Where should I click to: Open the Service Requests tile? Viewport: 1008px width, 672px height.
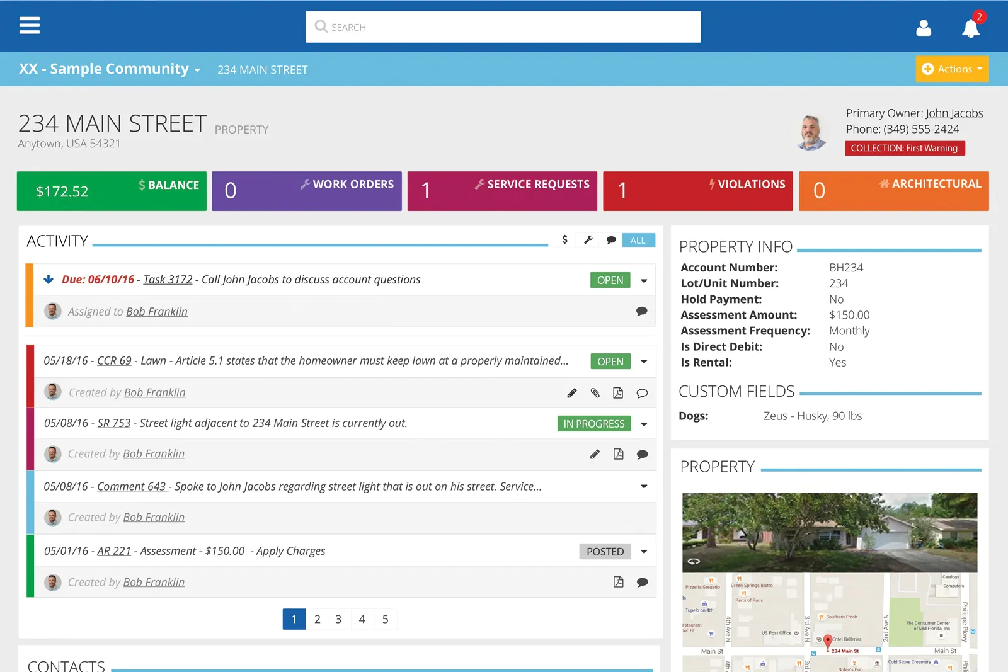(502, 191)
